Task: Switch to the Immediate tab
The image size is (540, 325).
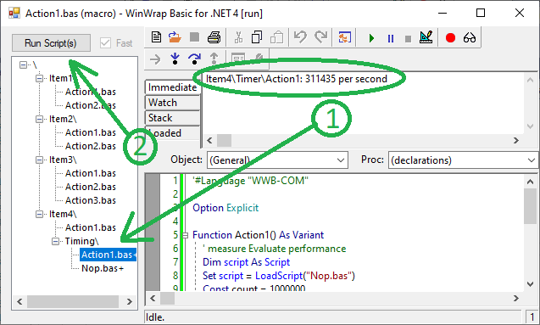Action: (x=172, y=87)
